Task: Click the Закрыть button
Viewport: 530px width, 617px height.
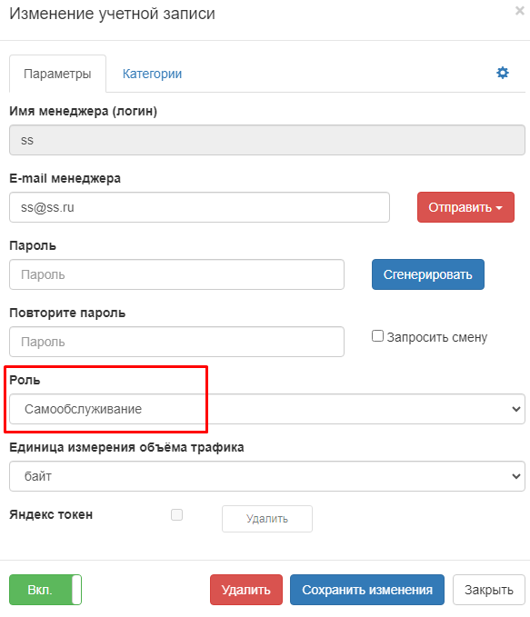Action: pos(489,590)
